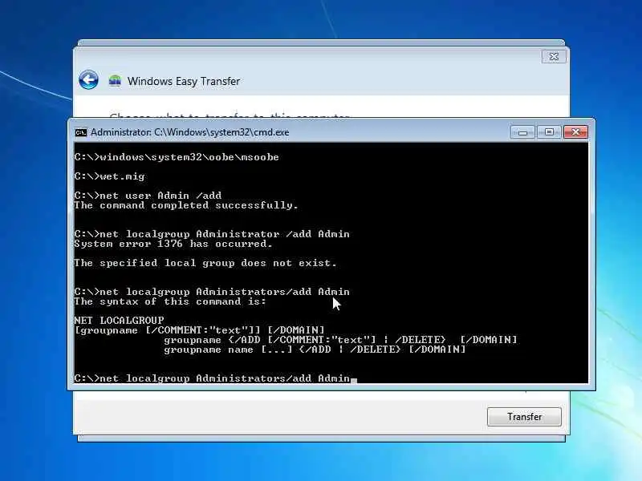Viewport: 642px width, 481px height.
Task: Click the 'Windows Easy Transfer' title text
Action: [x=184, y=81]
